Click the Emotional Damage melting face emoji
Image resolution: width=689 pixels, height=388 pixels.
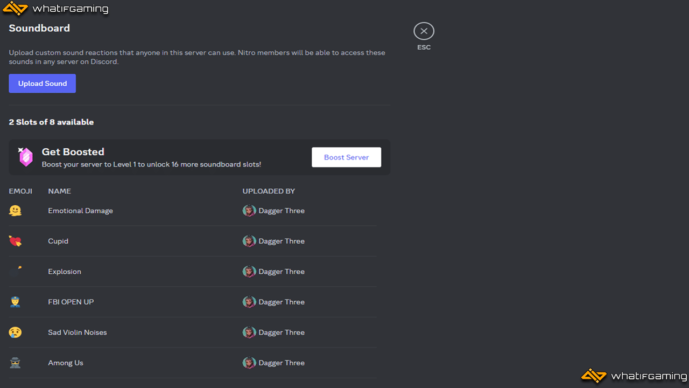[x=15, y=211]
